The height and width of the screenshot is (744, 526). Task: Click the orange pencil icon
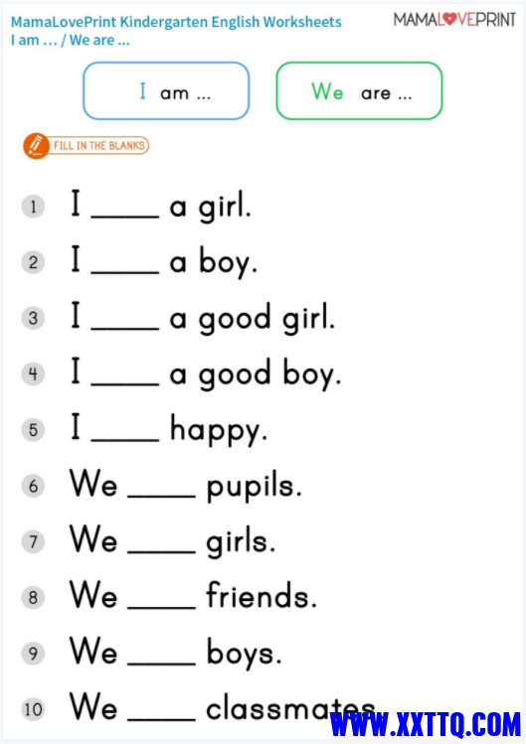click(36, 146)
